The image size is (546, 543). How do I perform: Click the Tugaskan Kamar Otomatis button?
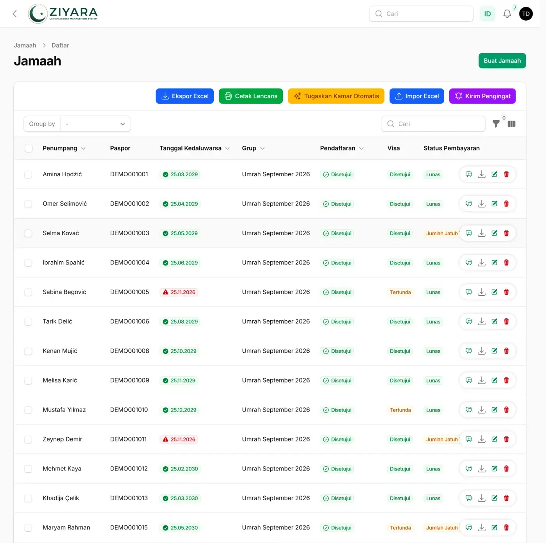pos(336,96)
